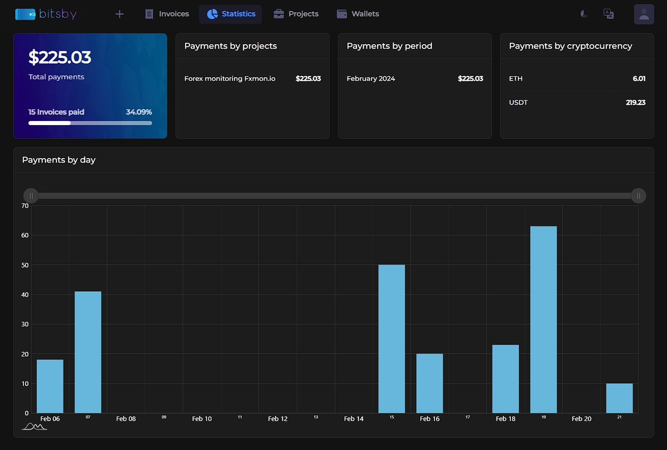Screen dimensions: 667x450
Task: Click the Feb 19 bar in chart
Action: [x=543, y=319]
